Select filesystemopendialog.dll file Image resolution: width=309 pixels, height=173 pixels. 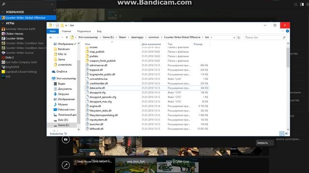pyautogui.click(x=103, y=115)
